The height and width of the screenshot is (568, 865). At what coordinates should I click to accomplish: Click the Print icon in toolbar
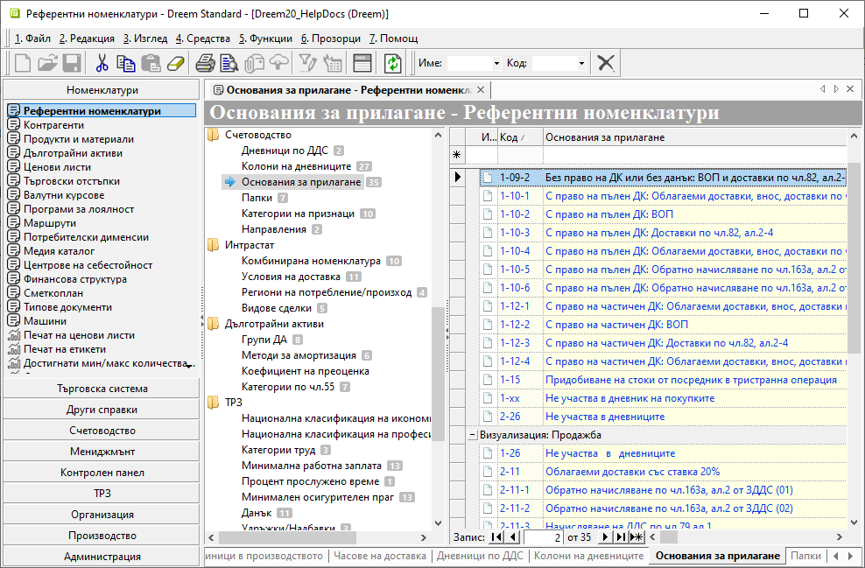coord(205,63)
